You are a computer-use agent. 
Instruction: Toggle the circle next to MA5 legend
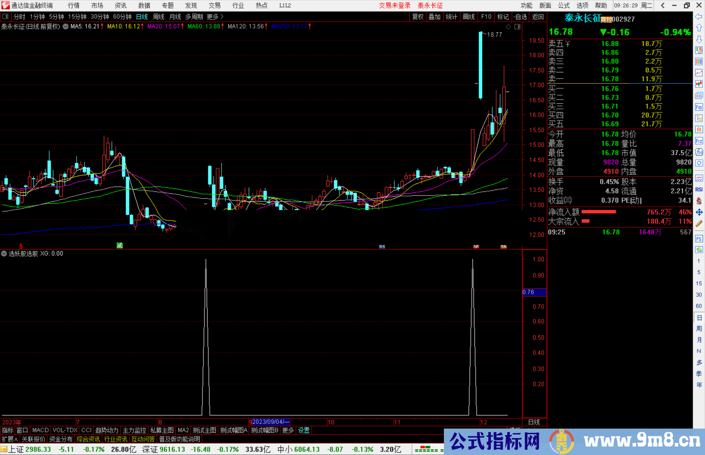click(66, 26)
